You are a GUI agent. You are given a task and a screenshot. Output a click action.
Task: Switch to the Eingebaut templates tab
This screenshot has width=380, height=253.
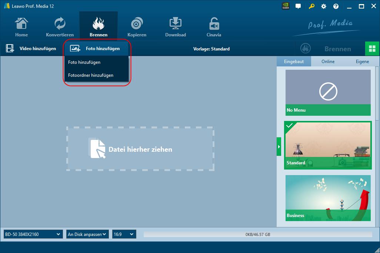[x=294, y=62]
